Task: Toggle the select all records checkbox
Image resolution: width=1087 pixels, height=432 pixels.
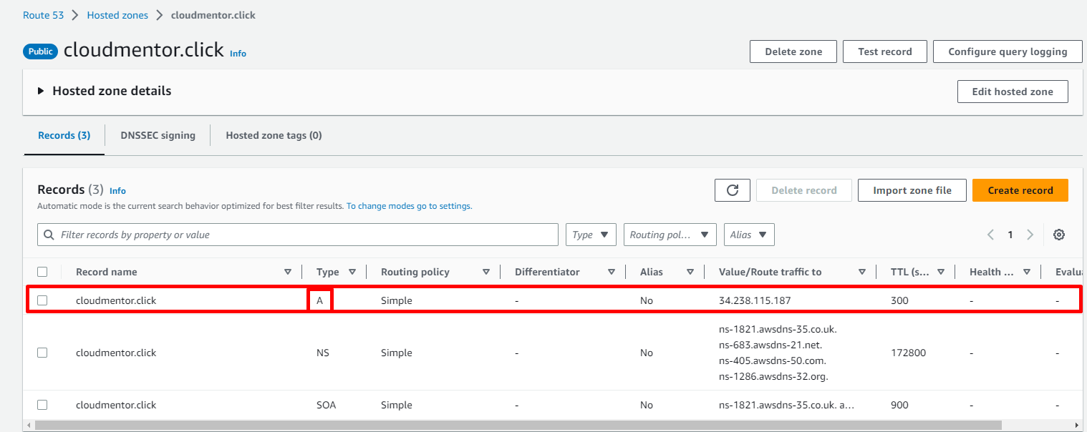Action: (42, 272)
